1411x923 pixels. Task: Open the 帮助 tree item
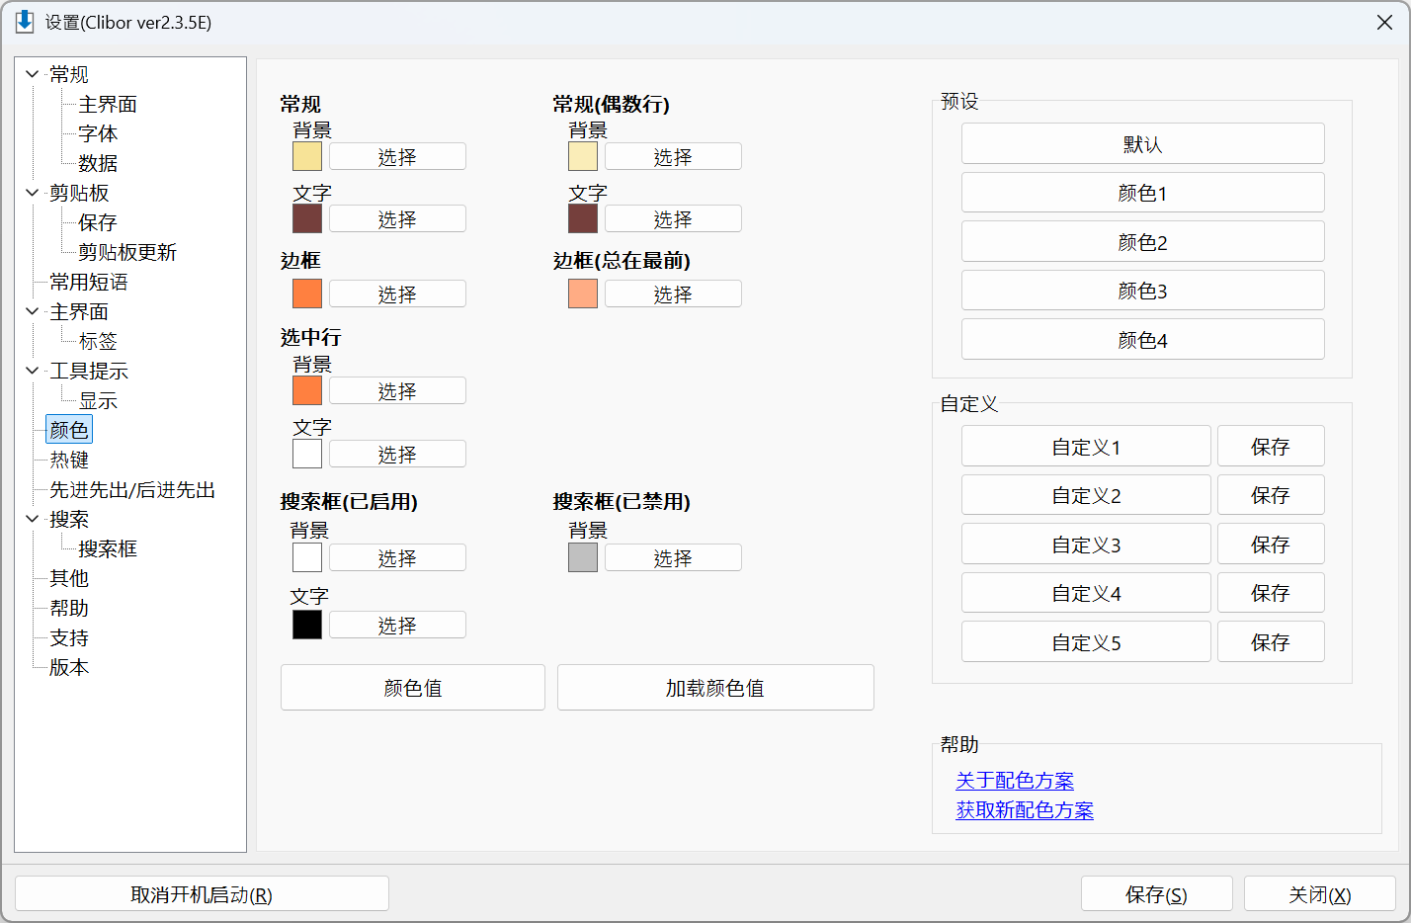click(x=69, y=608)
